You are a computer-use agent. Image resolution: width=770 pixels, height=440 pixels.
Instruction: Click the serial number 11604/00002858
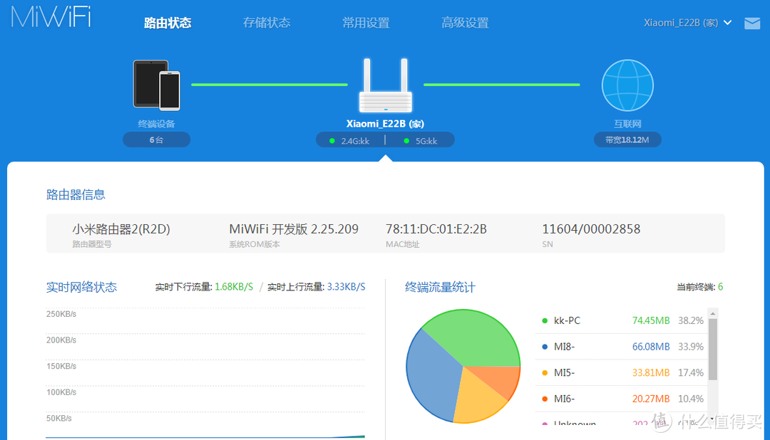coord(591,229)
